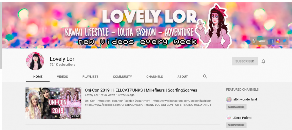Click the Lovely Lor channel avatar
The width and height of the screenshot is (292, 130).
tap(35, 61)
